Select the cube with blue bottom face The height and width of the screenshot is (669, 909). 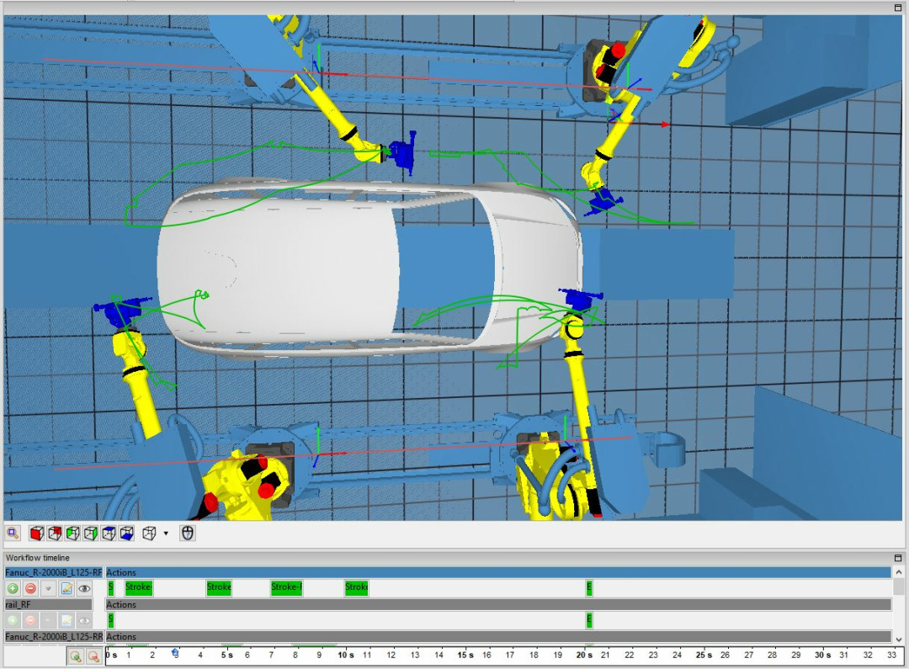(x=126, y=534)
